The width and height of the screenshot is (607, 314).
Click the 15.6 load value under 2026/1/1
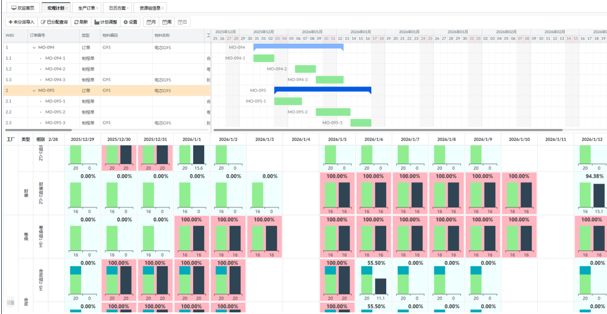click(x=199, y=168)
